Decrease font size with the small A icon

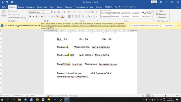[55, 12]
